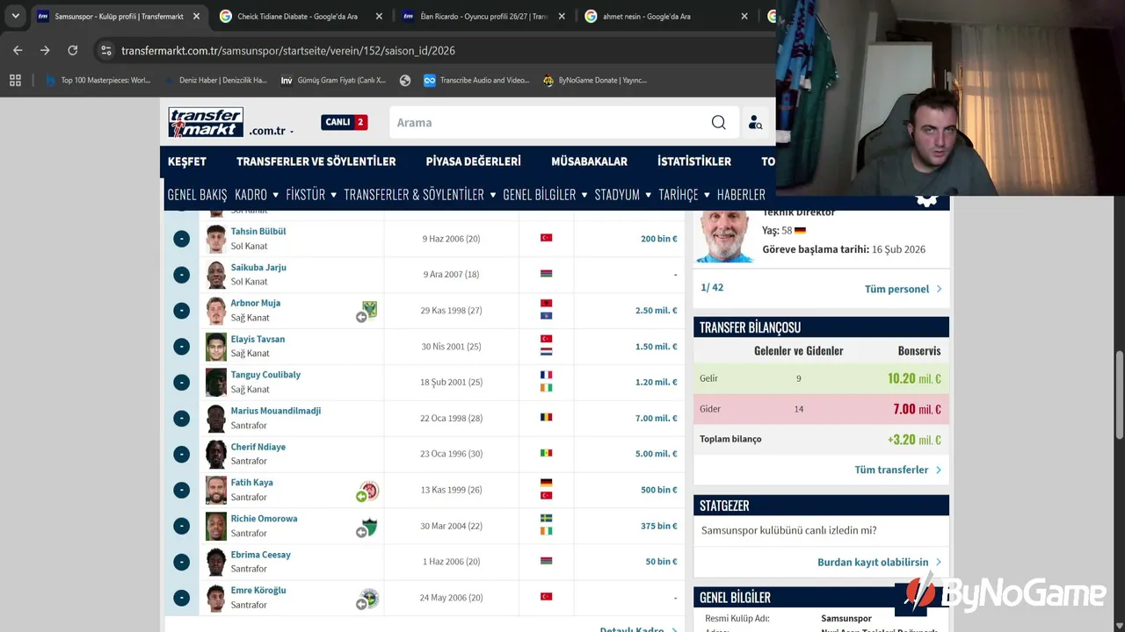Click Cherif Ndiaye's 5.00 mil. € market value
The width and height of the screenshot is (1125, 632).
click(x=656, y=454)
